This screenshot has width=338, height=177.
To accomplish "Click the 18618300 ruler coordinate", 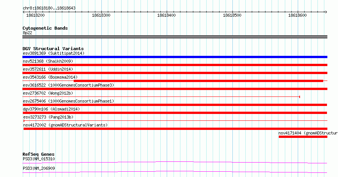I will point(101,15).
